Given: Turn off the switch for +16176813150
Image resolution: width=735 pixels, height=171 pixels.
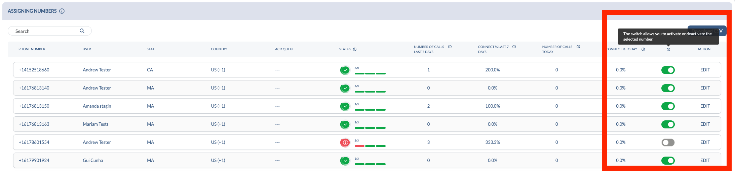Looking at the screenshot, I should pos(668,106).
